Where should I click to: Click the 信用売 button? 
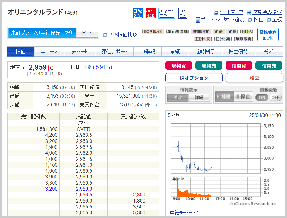tap(269, 66)
